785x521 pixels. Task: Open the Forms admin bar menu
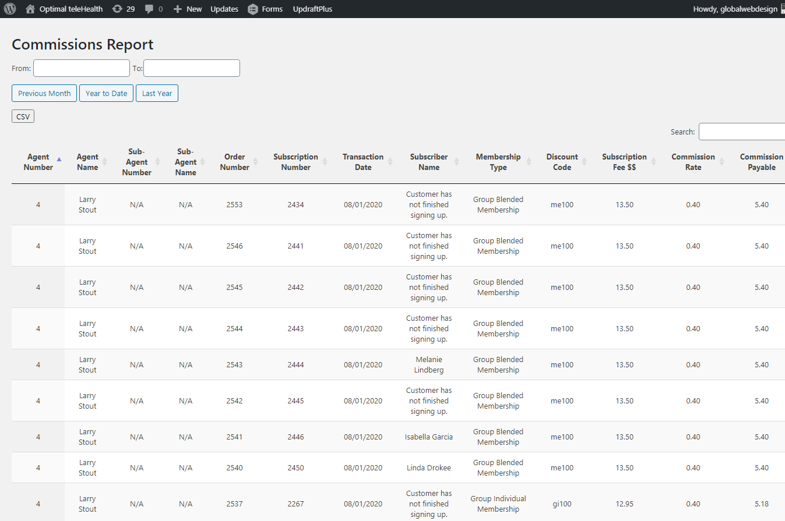pyautogui.click(x=265, y=9)
